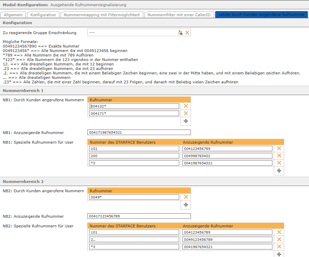Delete user 200 row in Nummernbereich 1

[x=279, y=156]
